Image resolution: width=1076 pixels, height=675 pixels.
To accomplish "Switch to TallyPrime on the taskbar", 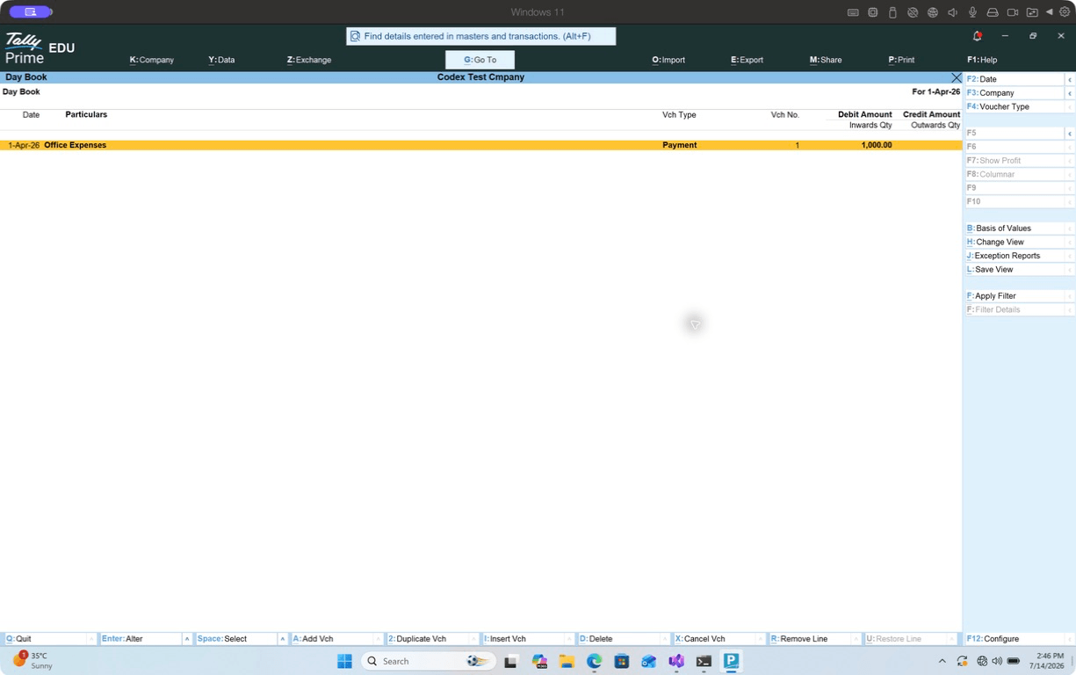I will (x=731, y=661).
